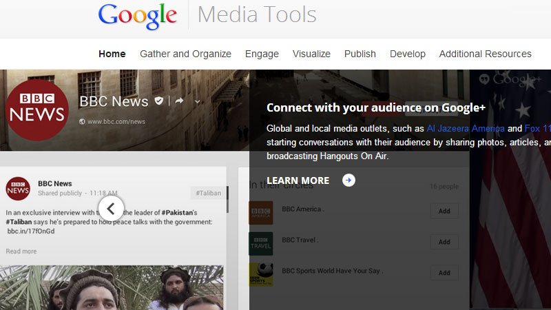Screen dimensions: 551x310
Task: Navigate to the Develop page
Action: pos(408,54)
